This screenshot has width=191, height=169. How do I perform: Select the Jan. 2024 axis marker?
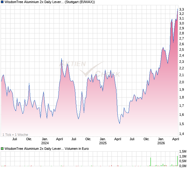pyautogui.click(x=45, y=141)
